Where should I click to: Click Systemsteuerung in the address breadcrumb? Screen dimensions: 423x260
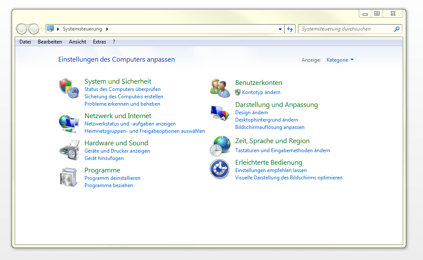82,29
